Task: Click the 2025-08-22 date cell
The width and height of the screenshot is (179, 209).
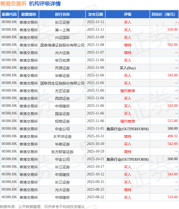Action: [x=96, y=197]
